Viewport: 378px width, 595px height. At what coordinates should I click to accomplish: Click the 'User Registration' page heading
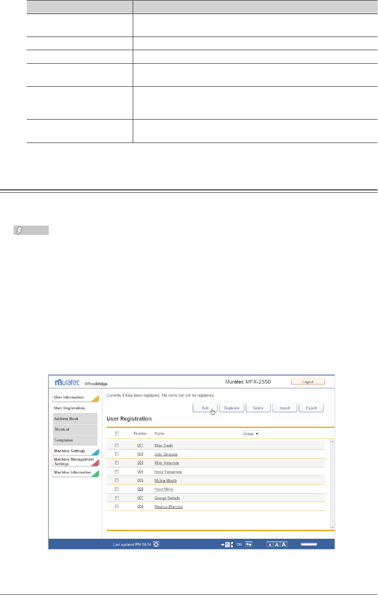click(129, 418)
